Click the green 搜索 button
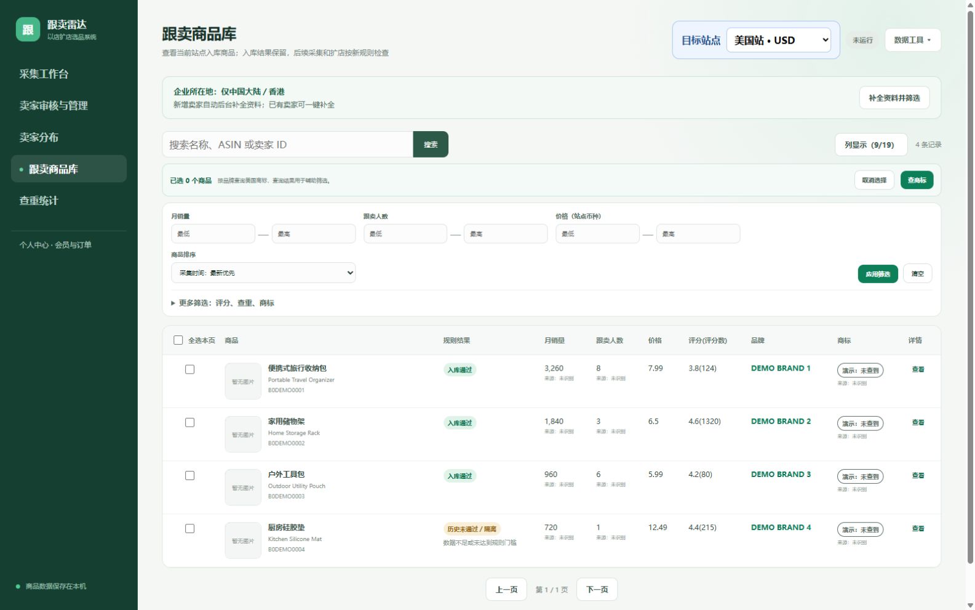 tap(431, 144)
